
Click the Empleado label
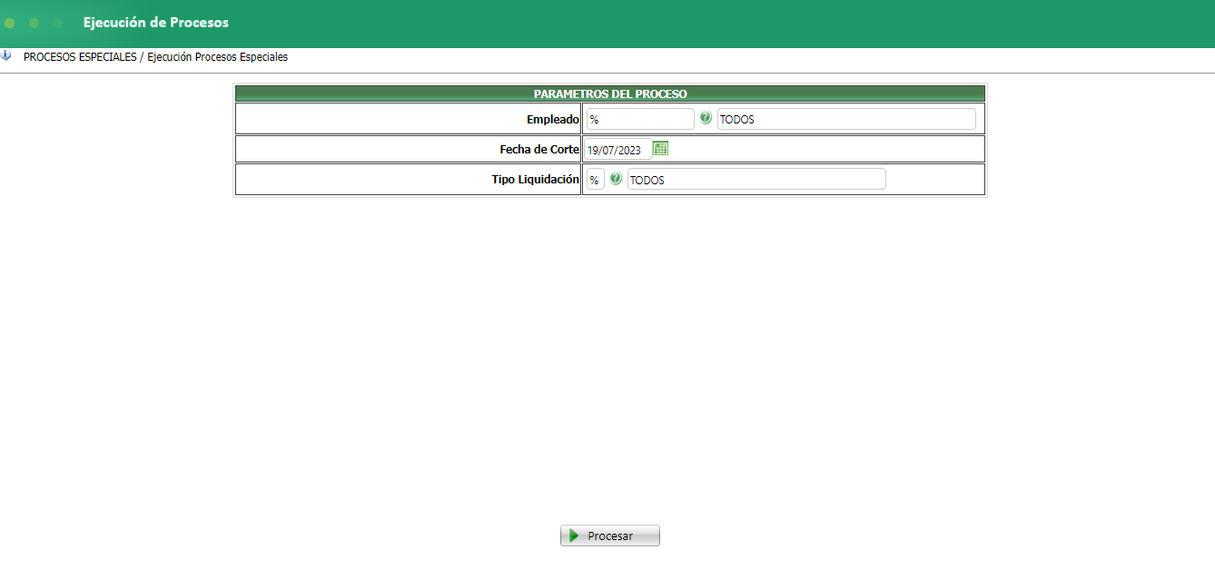553,119
